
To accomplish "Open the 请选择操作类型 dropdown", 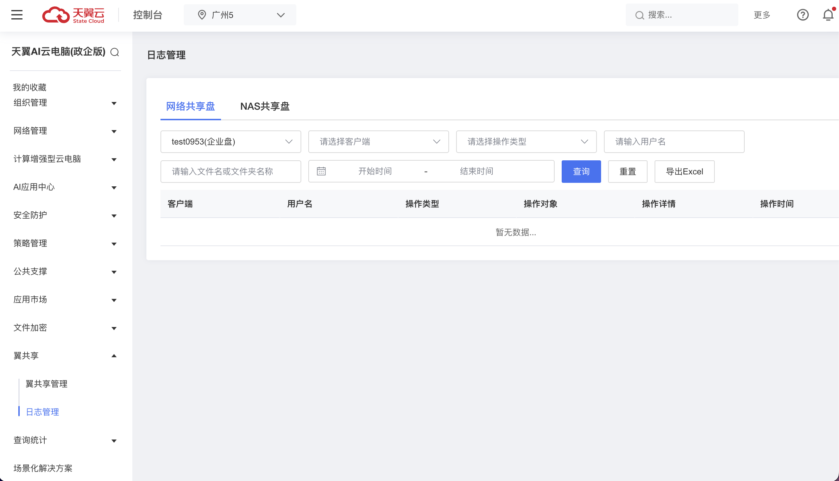I will [x=526, y=142].
